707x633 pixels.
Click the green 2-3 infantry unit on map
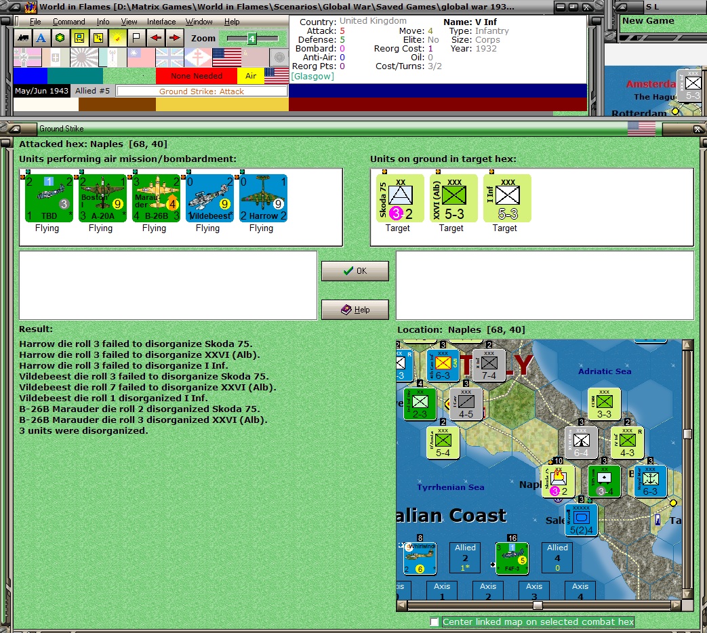[420, 405]
